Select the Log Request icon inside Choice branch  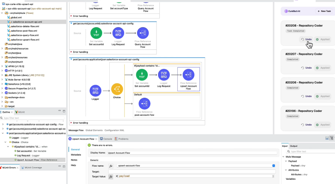[164, 75]
